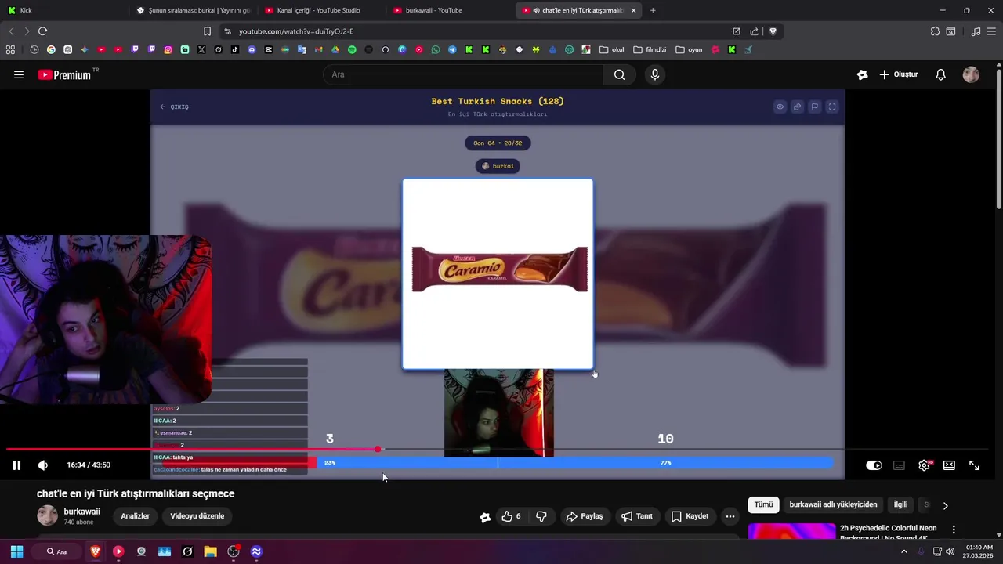Open the burkawaii channel name link
Screen dimensions: 1003x564
[x=81, y=512]
